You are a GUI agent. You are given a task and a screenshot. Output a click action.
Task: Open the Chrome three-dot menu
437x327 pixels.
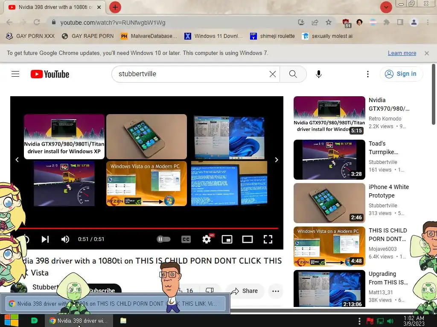click(428, 22)
